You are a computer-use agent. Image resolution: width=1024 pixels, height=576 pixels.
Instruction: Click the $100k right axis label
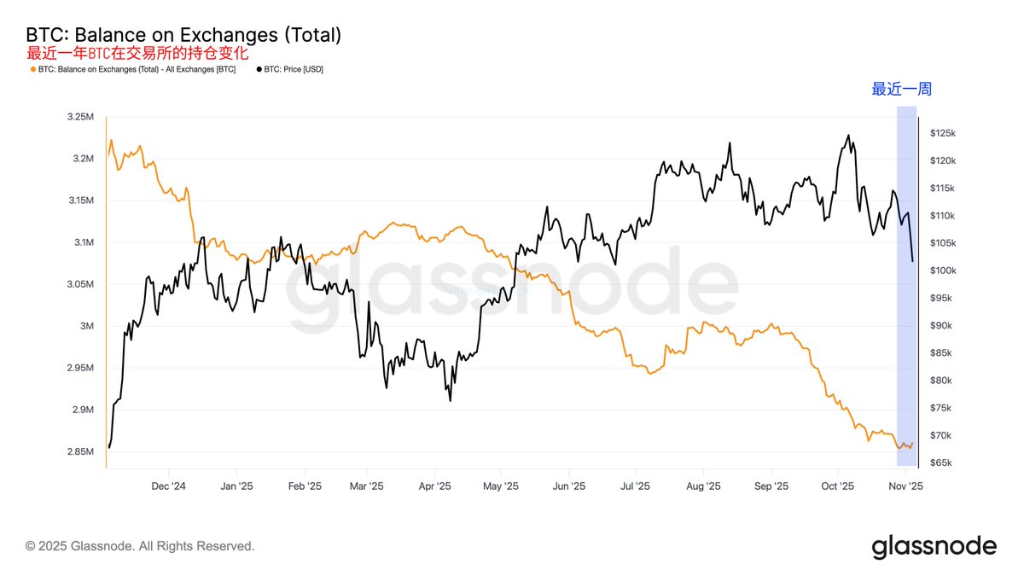click(942, 271)
